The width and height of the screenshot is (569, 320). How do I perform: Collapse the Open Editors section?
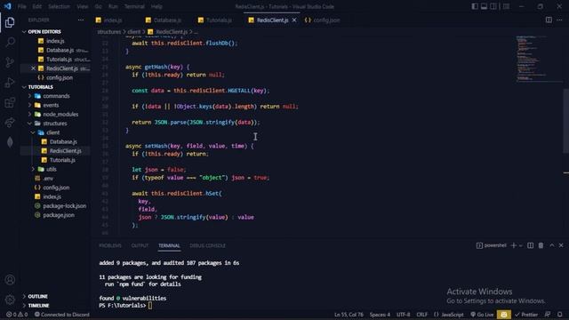point(44,32)
